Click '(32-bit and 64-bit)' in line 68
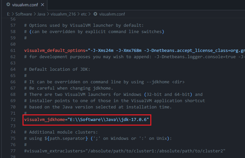 pyautogui.click(x=168, y=95)
